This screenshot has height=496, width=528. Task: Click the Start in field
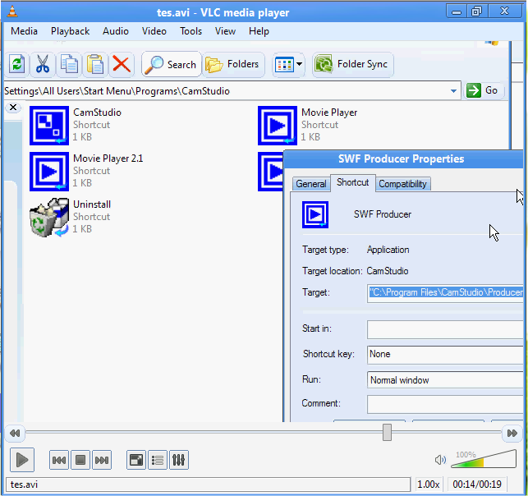[445, 329]
